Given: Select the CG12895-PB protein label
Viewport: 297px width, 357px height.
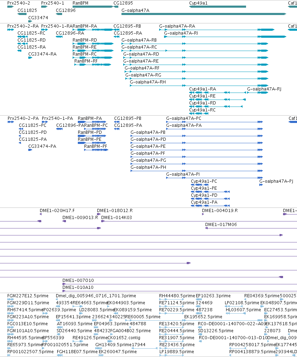Looking at the screenshot, I should tap(128, 118).
